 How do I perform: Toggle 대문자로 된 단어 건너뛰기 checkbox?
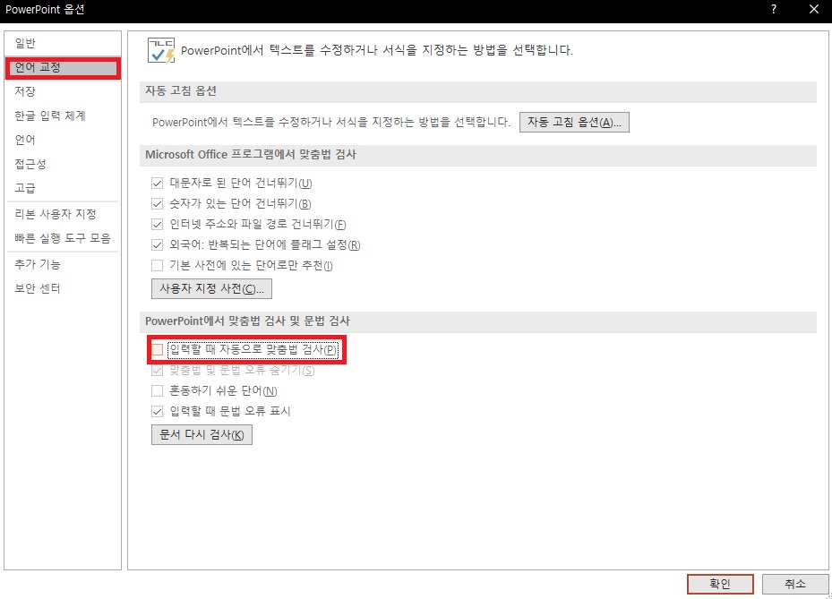point(157,183)
